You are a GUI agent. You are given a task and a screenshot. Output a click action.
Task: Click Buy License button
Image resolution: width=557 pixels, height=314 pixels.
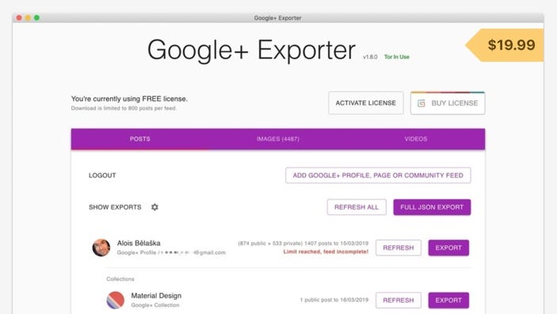tap(448, 104)
